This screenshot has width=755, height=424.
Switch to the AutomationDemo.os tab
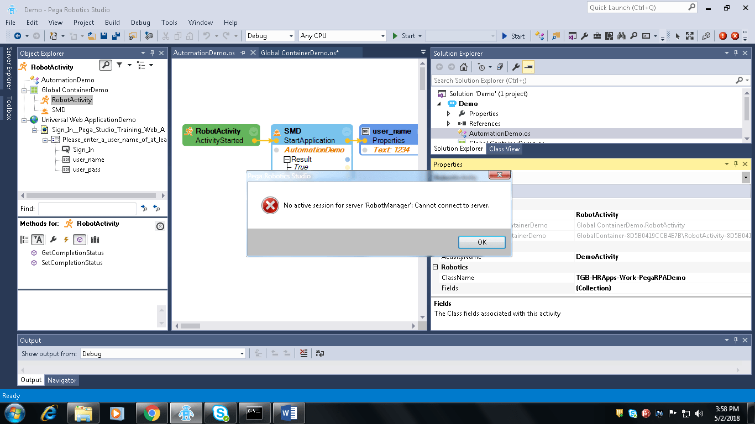point(204,53)
